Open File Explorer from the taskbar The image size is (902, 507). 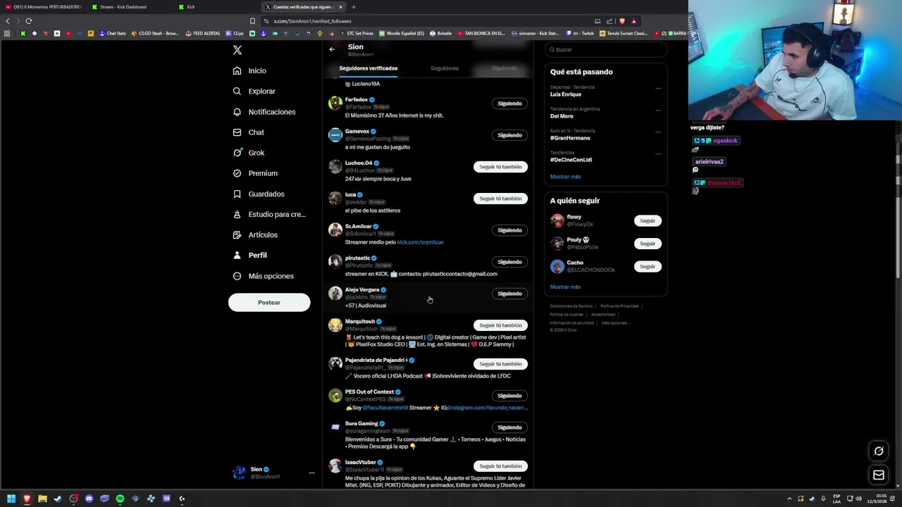[x=42, y=499]
